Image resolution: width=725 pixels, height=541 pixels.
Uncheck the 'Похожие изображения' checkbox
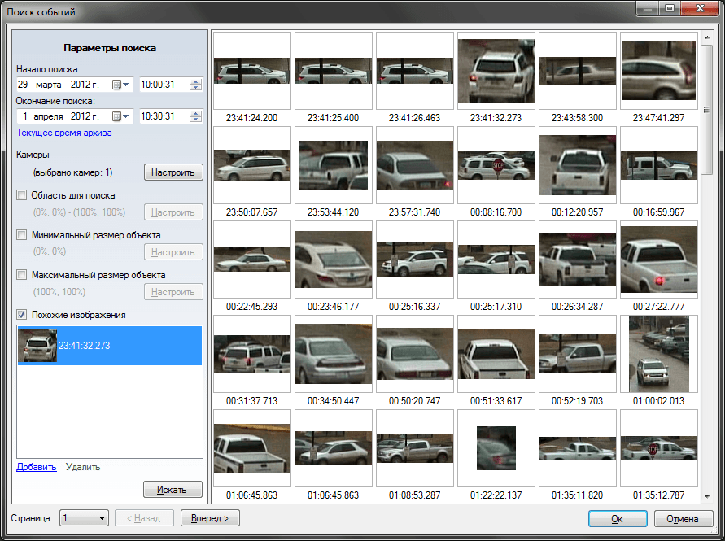tap(22, 315)
